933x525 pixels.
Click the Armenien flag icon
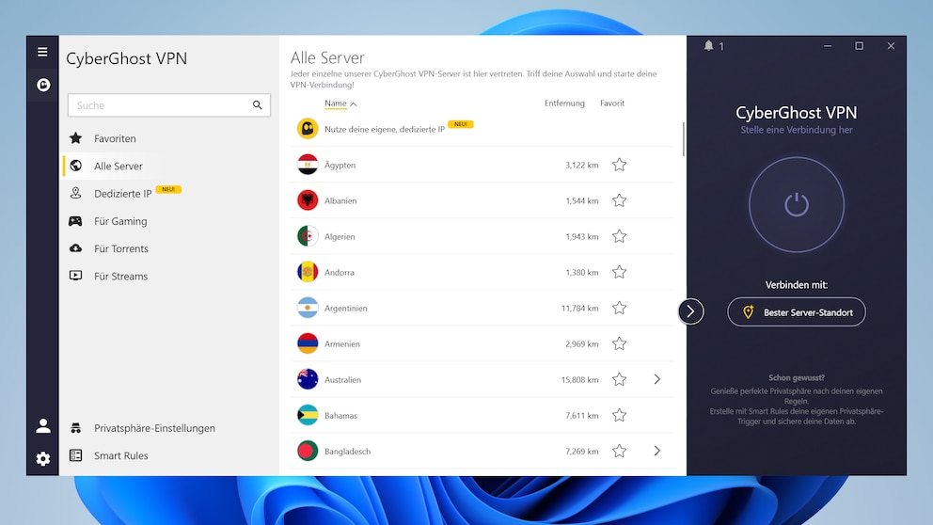point(308,343)
